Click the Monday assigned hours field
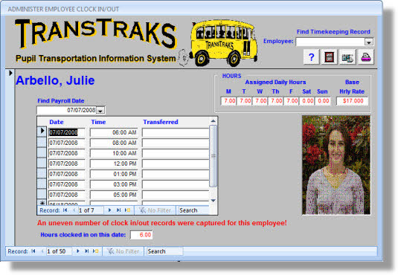The width and height of the screenshot is (398, 275). tap(228, 101)
